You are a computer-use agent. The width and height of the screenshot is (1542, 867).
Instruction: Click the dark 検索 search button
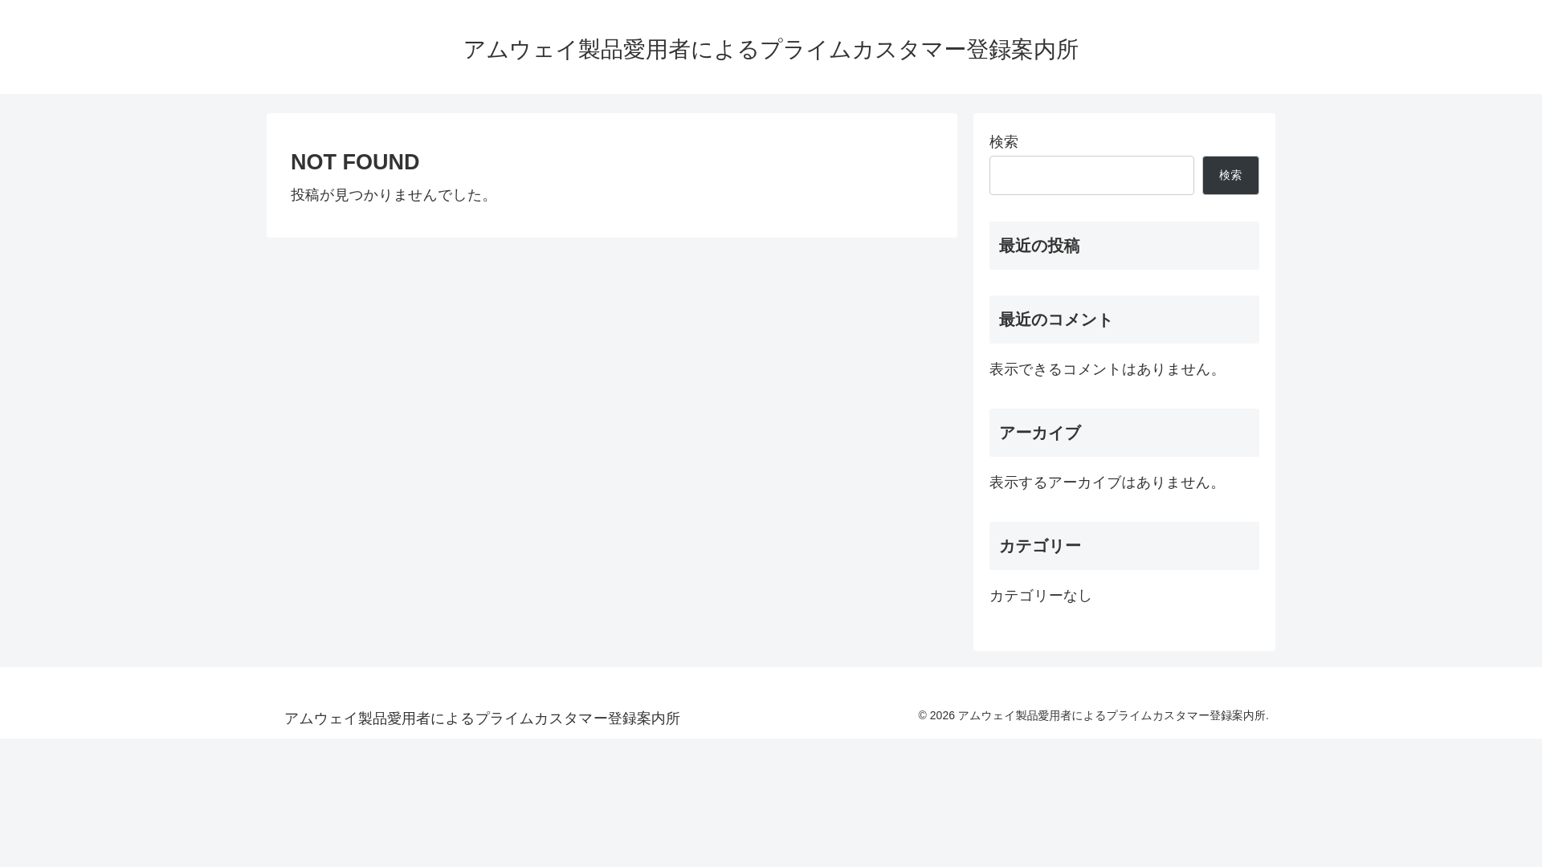1230,175
